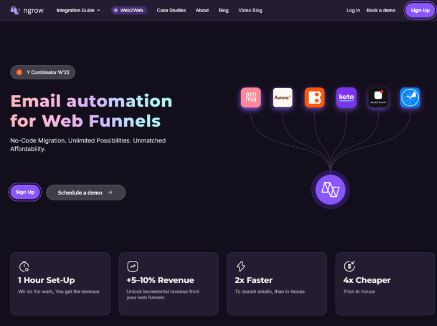
Task: Click the purple keto app icon
Action: 347,97
